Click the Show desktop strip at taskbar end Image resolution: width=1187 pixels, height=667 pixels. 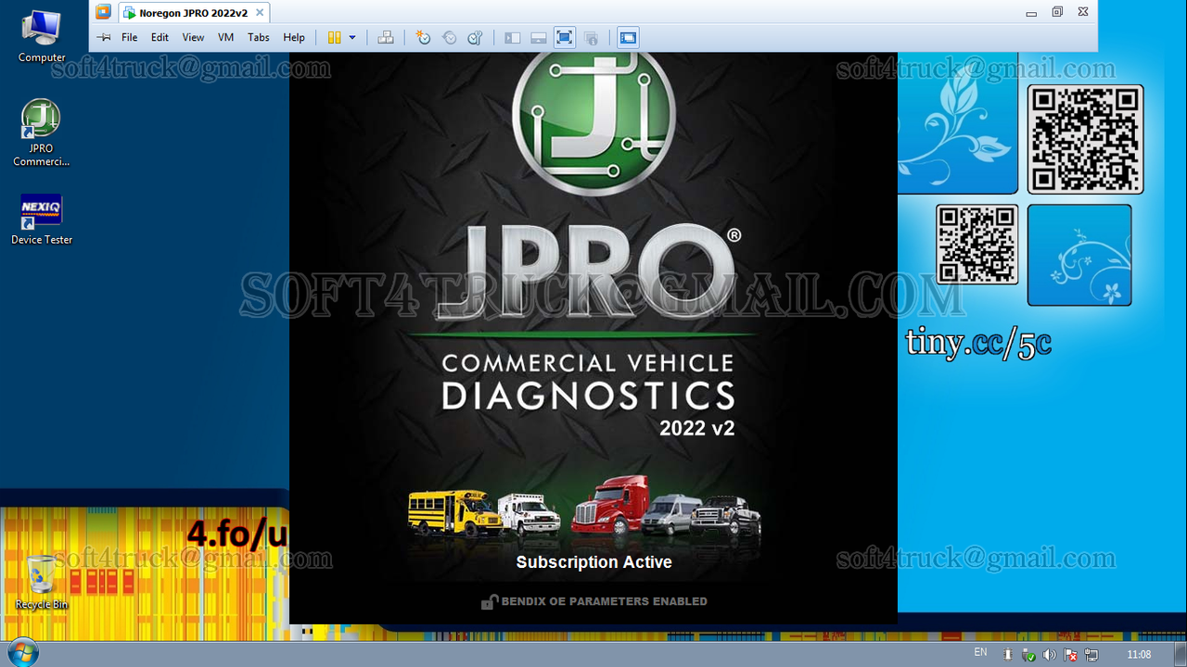coord(1181,654)
